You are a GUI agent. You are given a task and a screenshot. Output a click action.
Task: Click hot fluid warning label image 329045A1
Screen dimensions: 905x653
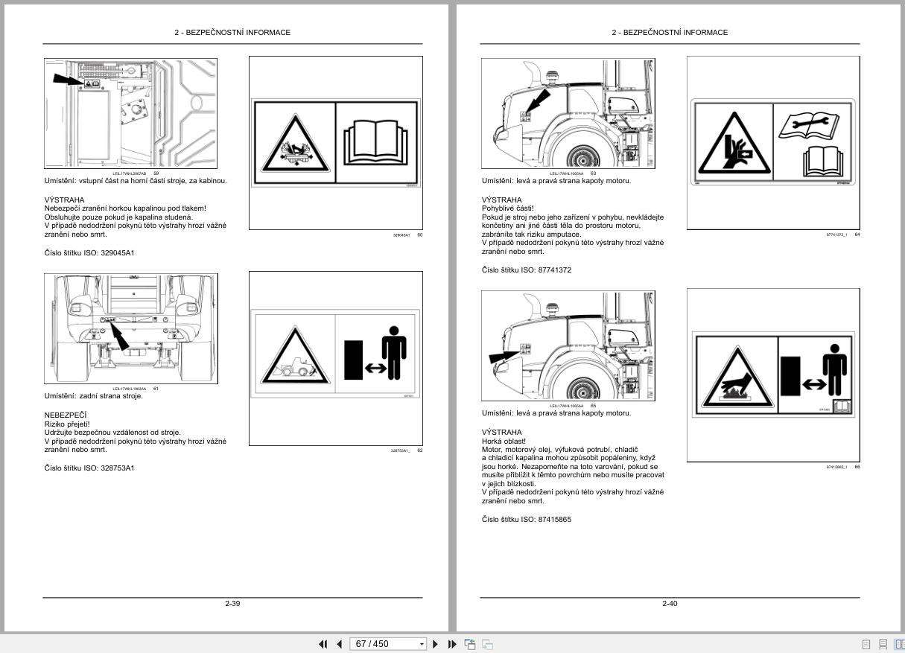pos(335,142)
